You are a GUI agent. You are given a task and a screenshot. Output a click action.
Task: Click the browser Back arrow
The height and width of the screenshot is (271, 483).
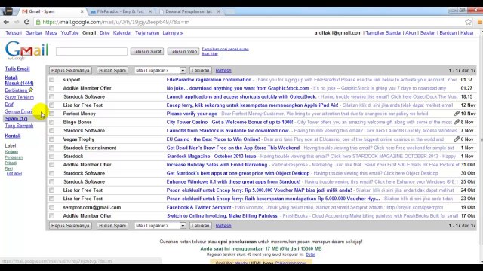click(6, 22)
